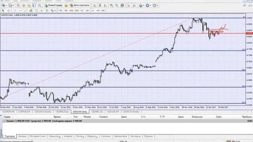Viewport: 253px width, 142px height.
Task: Open the Navigator folder icon
Action: 29,6
